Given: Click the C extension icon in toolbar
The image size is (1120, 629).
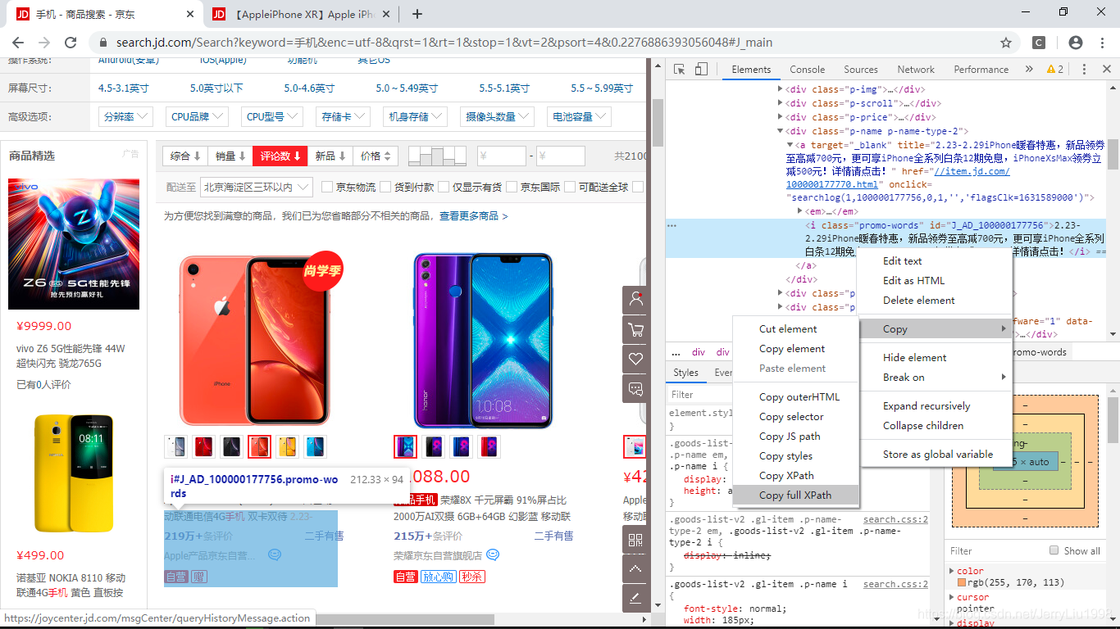Looking at the screenshot, I should coord(1039,43).
